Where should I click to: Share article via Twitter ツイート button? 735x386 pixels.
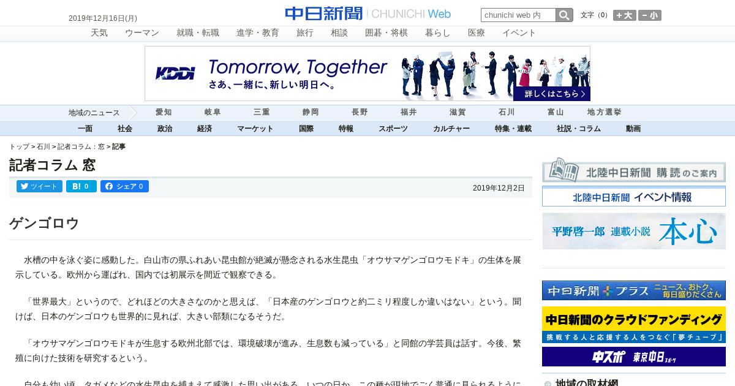click(39, 186)
